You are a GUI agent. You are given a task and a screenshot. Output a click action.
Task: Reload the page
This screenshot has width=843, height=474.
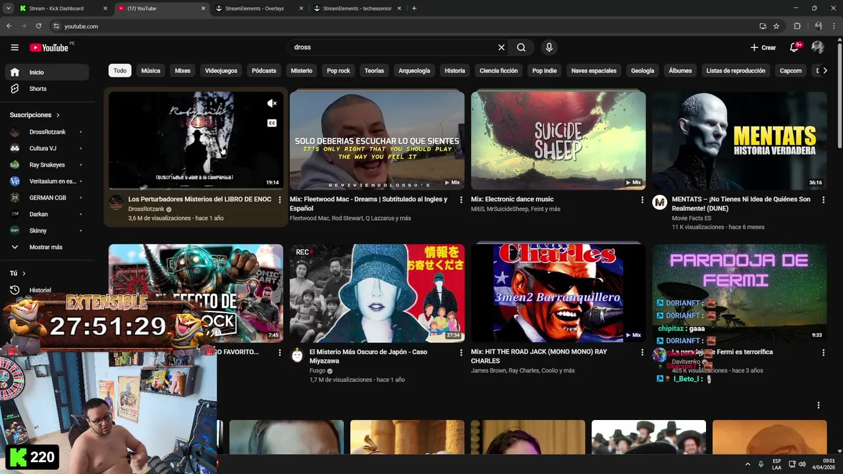pos(38,26)
